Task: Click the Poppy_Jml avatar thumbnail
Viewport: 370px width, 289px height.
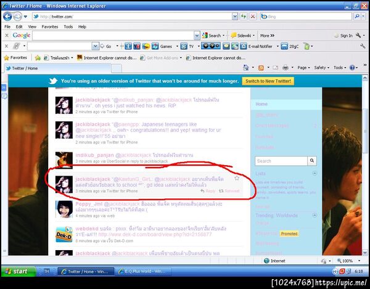Action: [x=64, y=209]
